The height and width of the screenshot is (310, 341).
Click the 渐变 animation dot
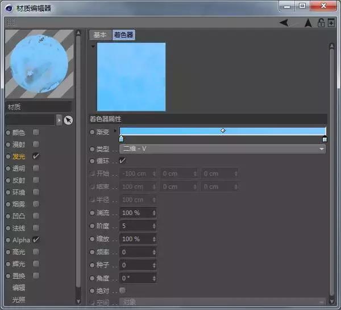(92, 132)
